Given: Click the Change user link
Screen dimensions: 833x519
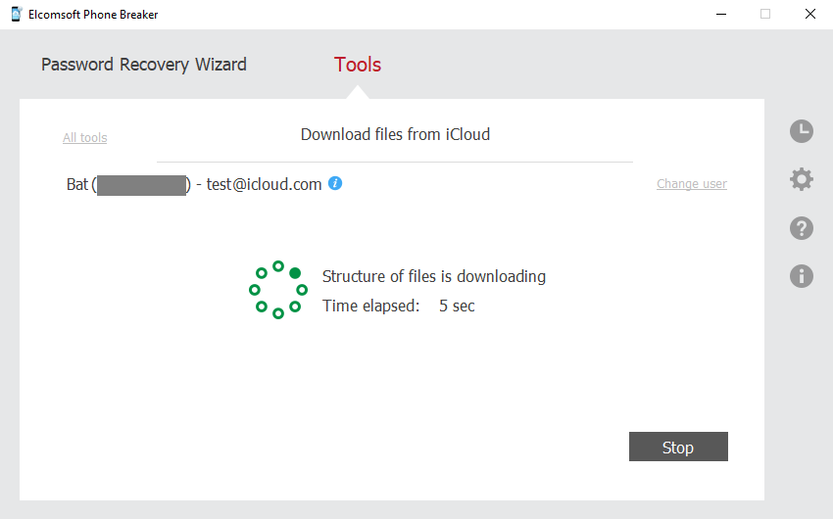Looking at the screenshot, I should coord(692,184).
